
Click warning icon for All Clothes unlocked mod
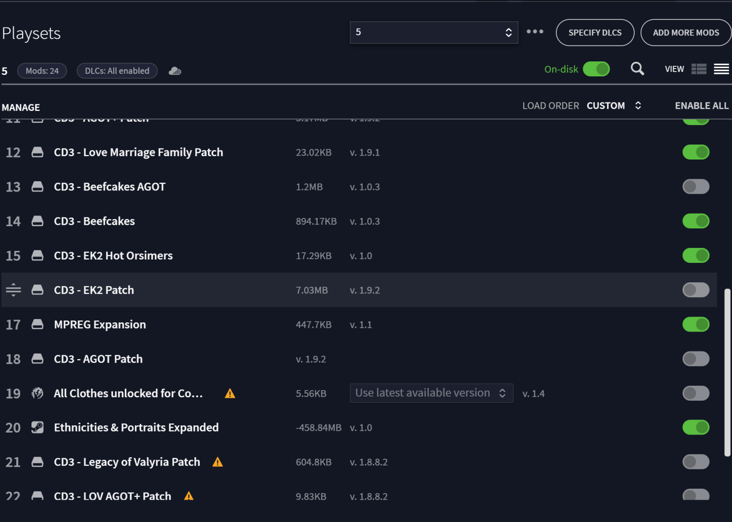tap(230, 393)
